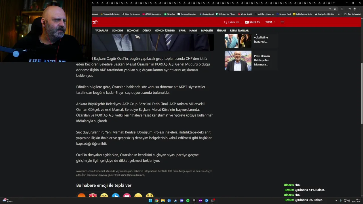Open the HAYAT section
This screenshot has width=363, height=204.
193,31
